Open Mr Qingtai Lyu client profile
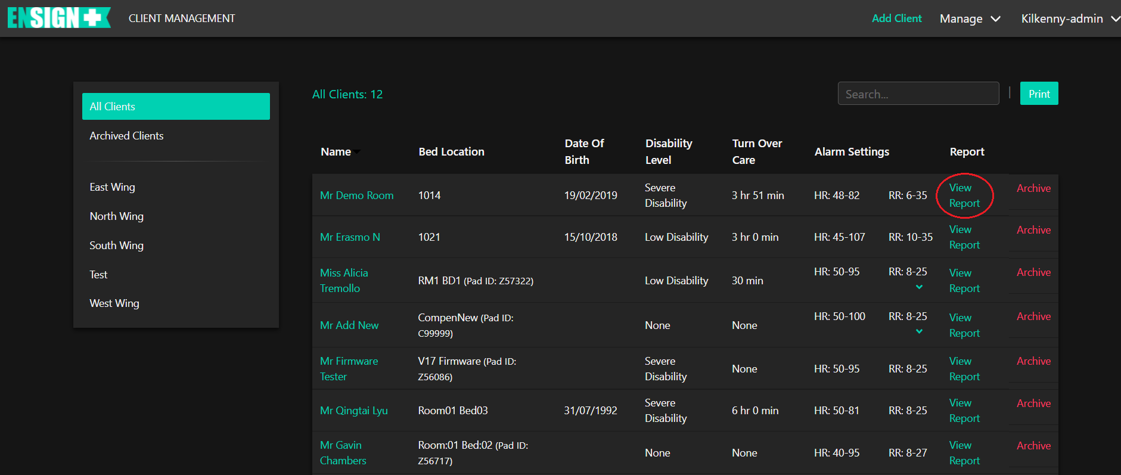 (353, 411)
